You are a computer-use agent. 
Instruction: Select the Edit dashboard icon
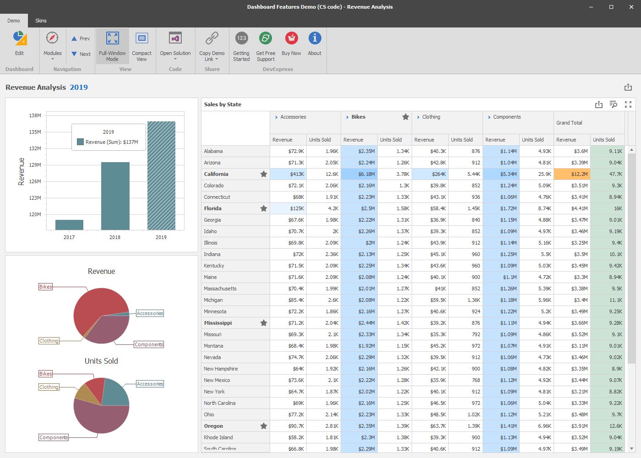[x=19, y=44]
